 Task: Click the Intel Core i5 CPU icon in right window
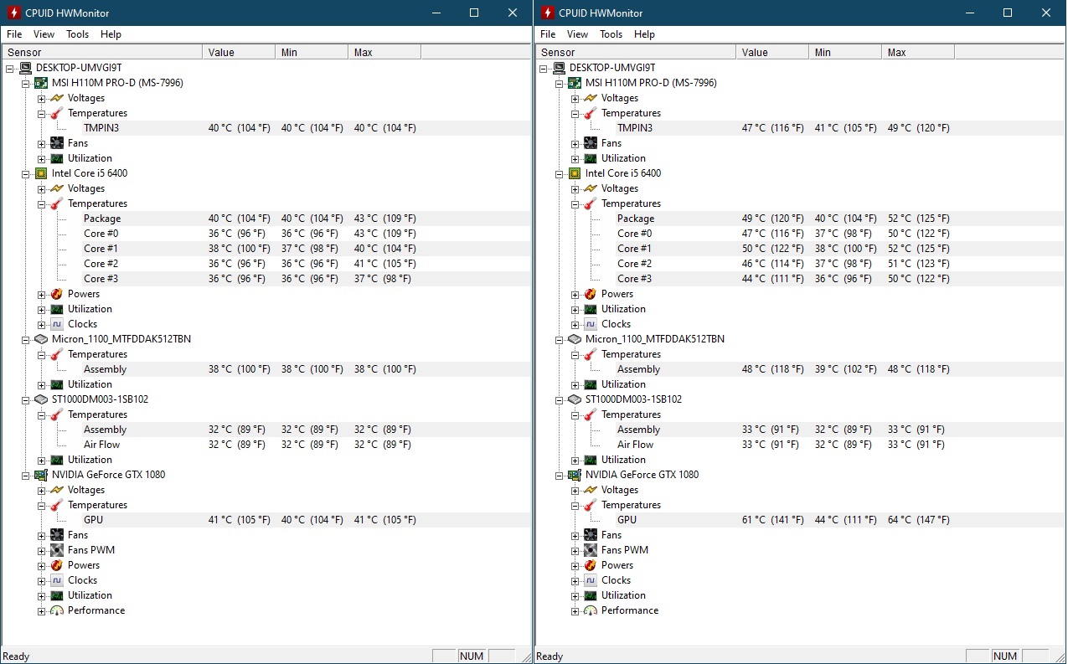pyautogui.click(x=575, y=173)
